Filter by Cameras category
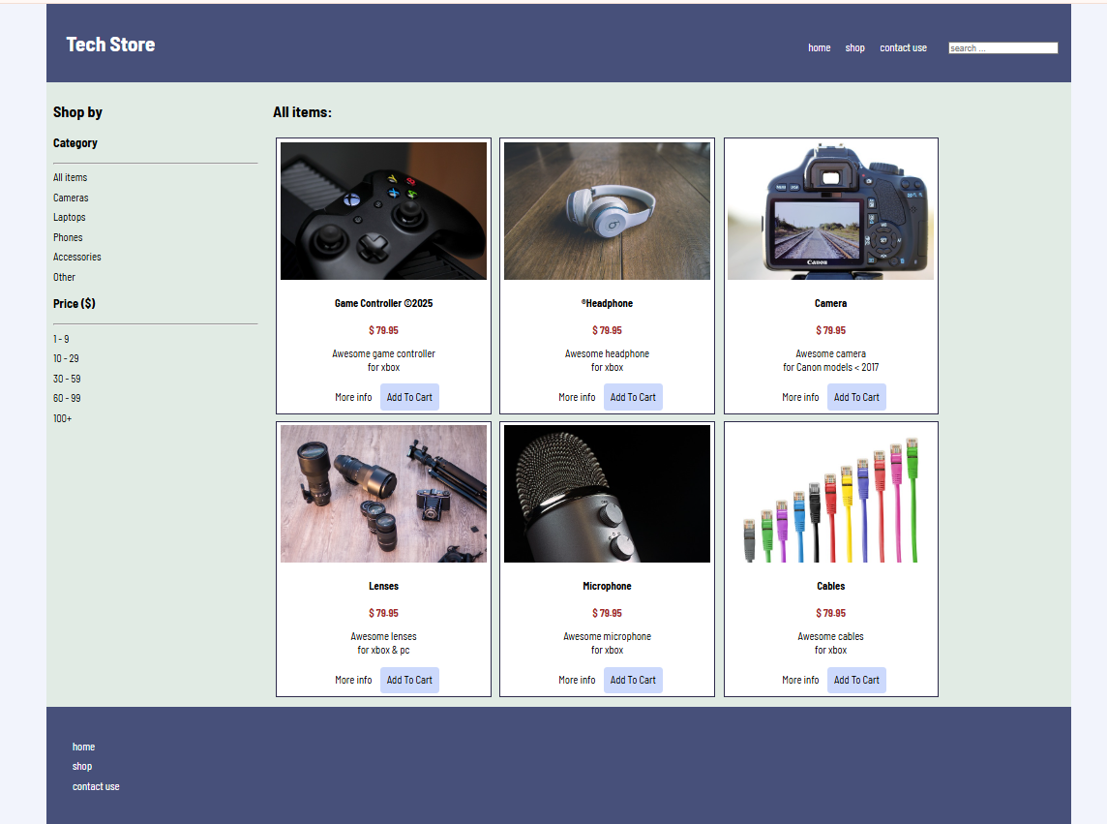Screen dimensions: 1107x824 [x=71, y=198]
